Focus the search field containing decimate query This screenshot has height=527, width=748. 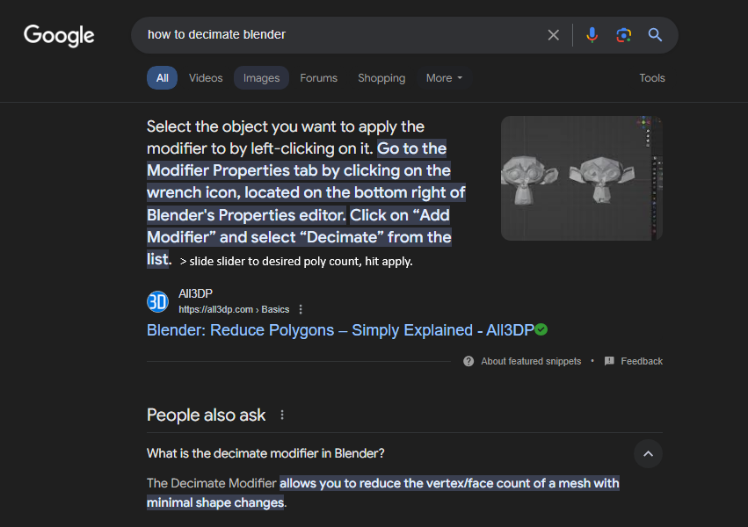[x=343, y=35]
